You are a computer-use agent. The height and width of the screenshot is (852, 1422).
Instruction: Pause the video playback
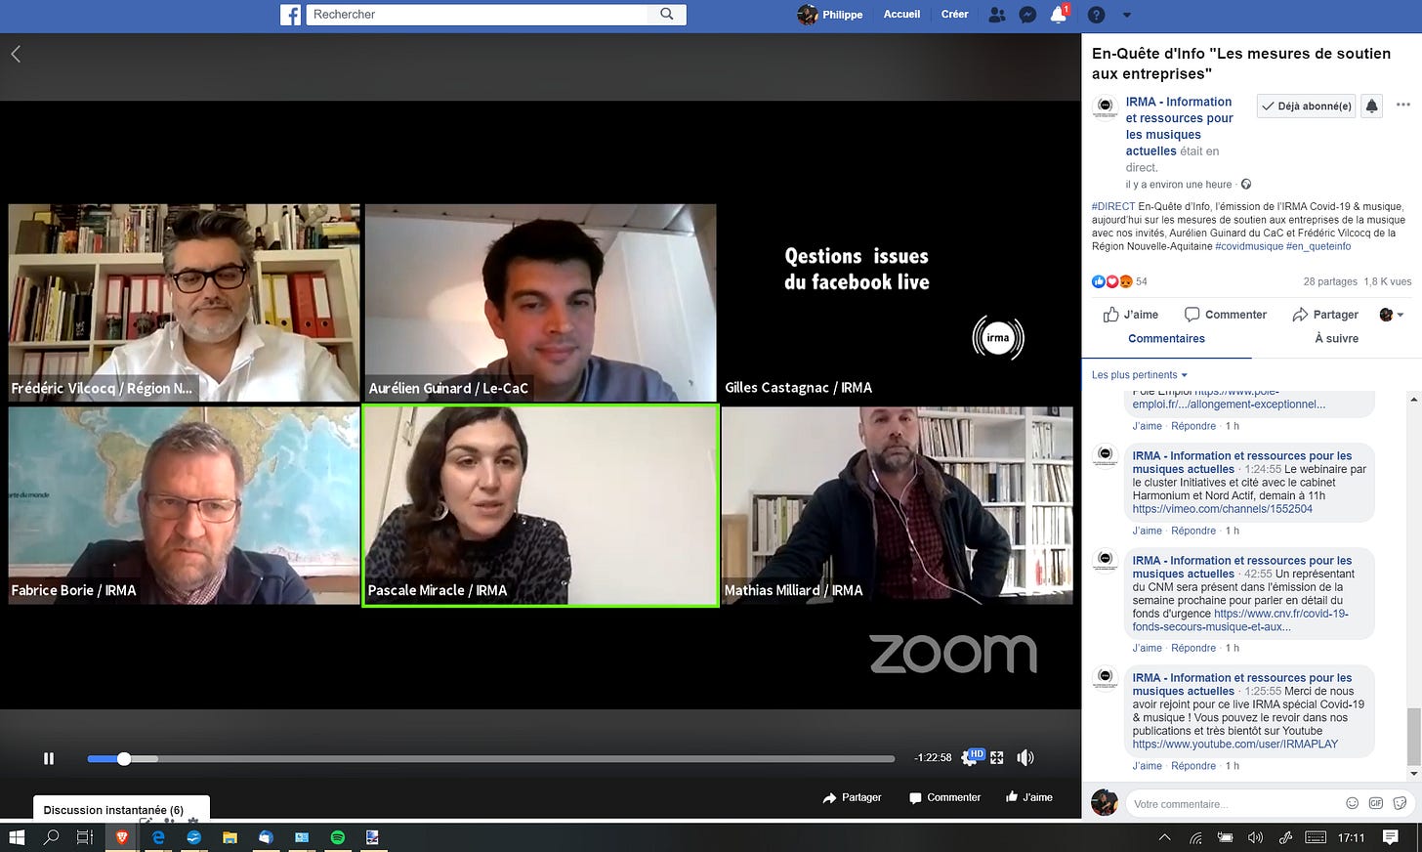click(x=49, y=758)
